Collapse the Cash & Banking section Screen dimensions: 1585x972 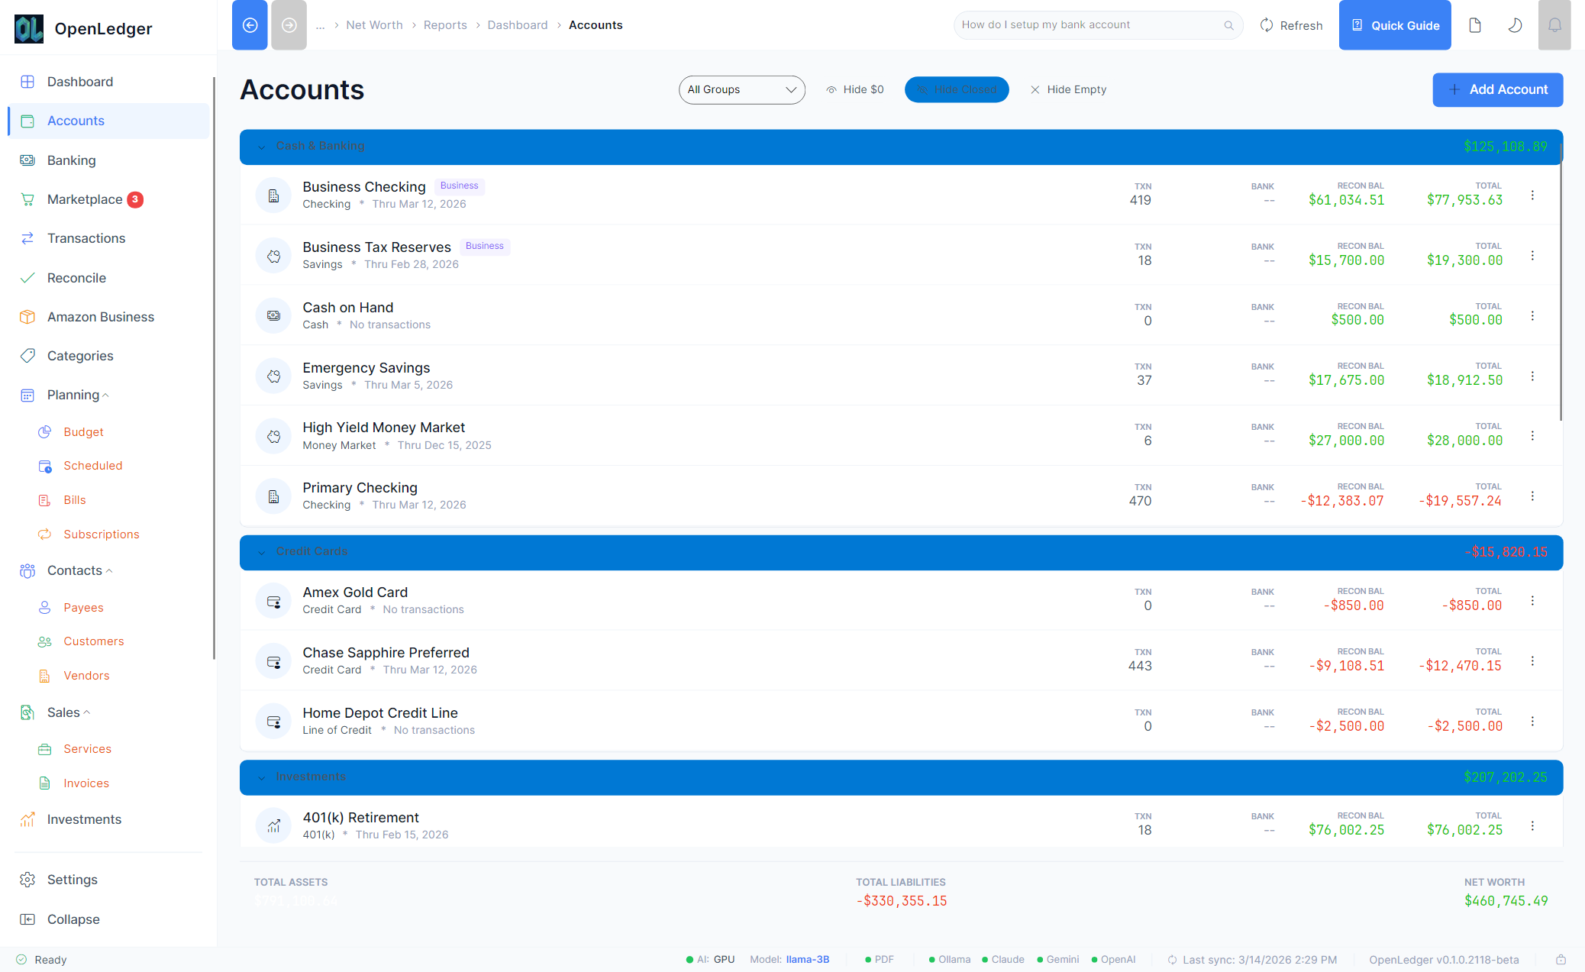[x=262, y=147]
